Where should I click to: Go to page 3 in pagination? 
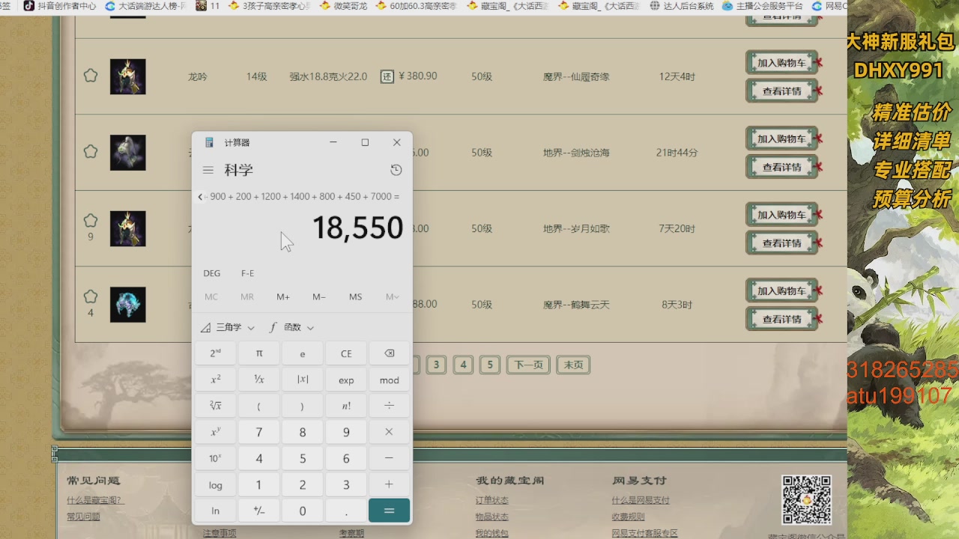coord(435,365)
